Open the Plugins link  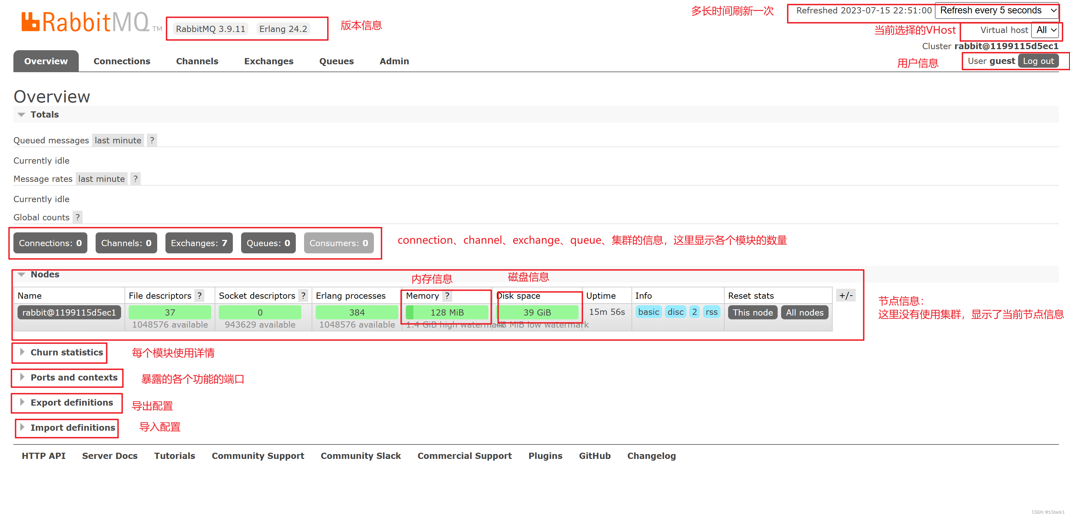point(545,456)
